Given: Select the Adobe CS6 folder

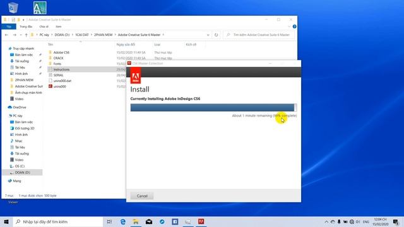Looking at the screenshot, I should (61, 52).
